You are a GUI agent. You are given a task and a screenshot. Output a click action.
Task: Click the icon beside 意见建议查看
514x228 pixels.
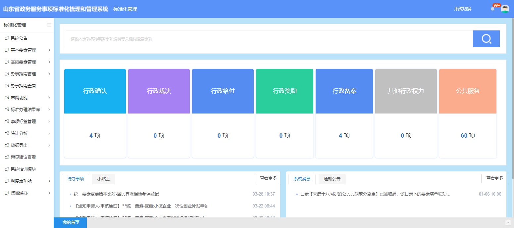[7, 157]
